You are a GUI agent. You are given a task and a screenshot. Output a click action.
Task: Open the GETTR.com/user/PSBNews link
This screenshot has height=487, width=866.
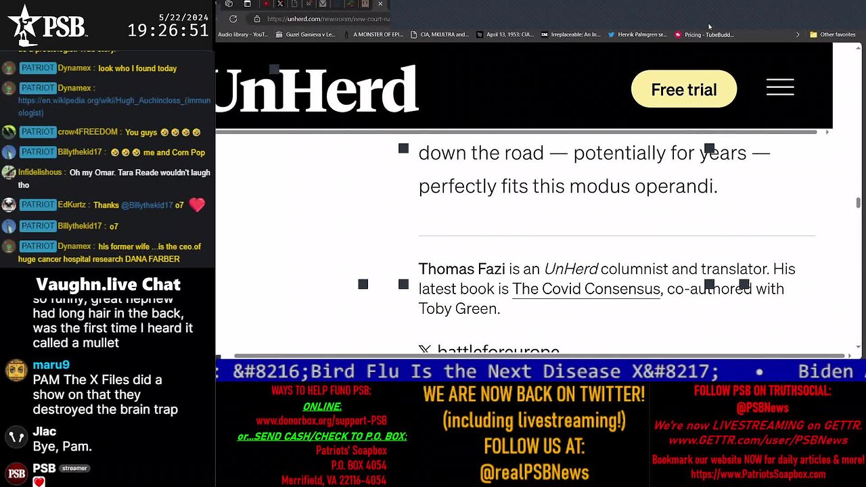(758, 440)
